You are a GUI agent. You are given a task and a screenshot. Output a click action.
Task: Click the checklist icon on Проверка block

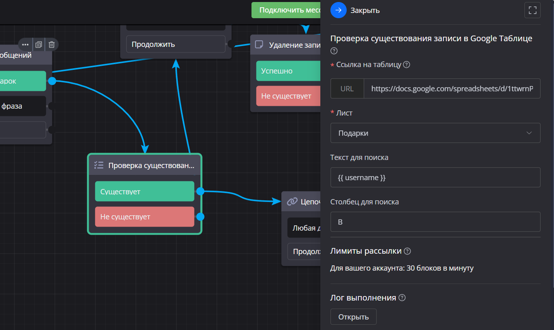pos(99,165)
